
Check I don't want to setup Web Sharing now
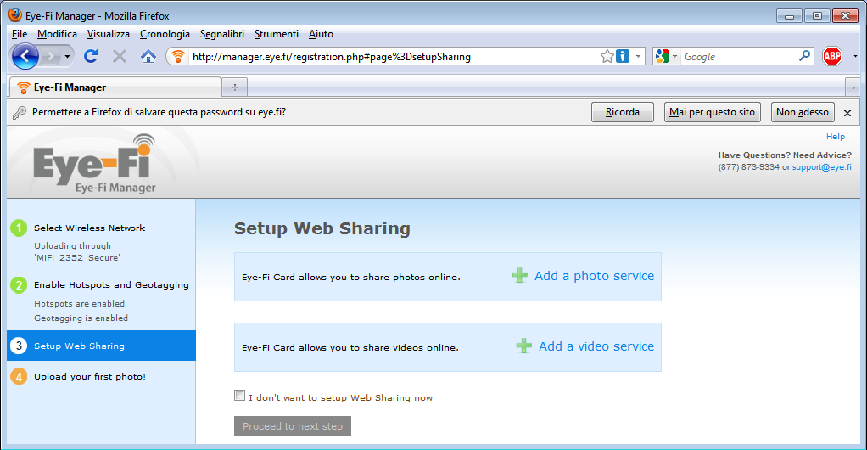point(239,395)
